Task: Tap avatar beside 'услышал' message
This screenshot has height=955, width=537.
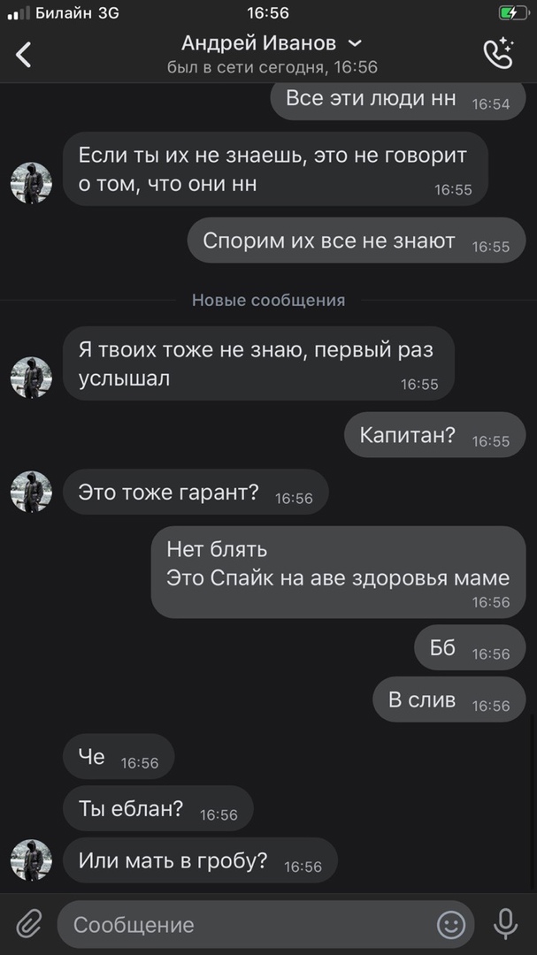Action: click(x=31, y=378)
